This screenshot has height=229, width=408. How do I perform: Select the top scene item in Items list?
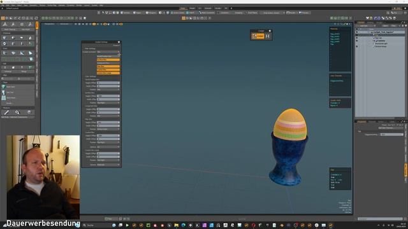pyautogui.click(x=384, y=32)
